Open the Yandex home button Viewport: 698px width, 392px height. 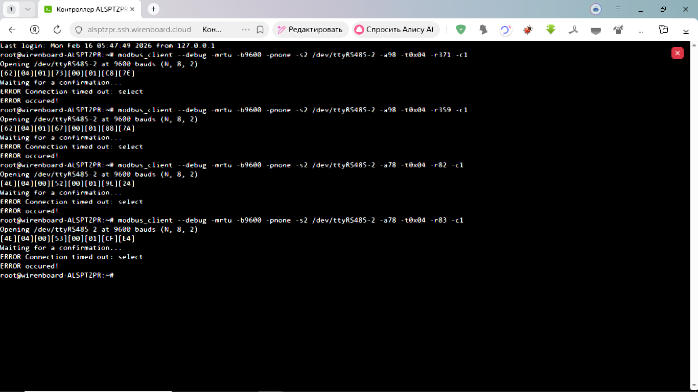click(x=35, y=30)
